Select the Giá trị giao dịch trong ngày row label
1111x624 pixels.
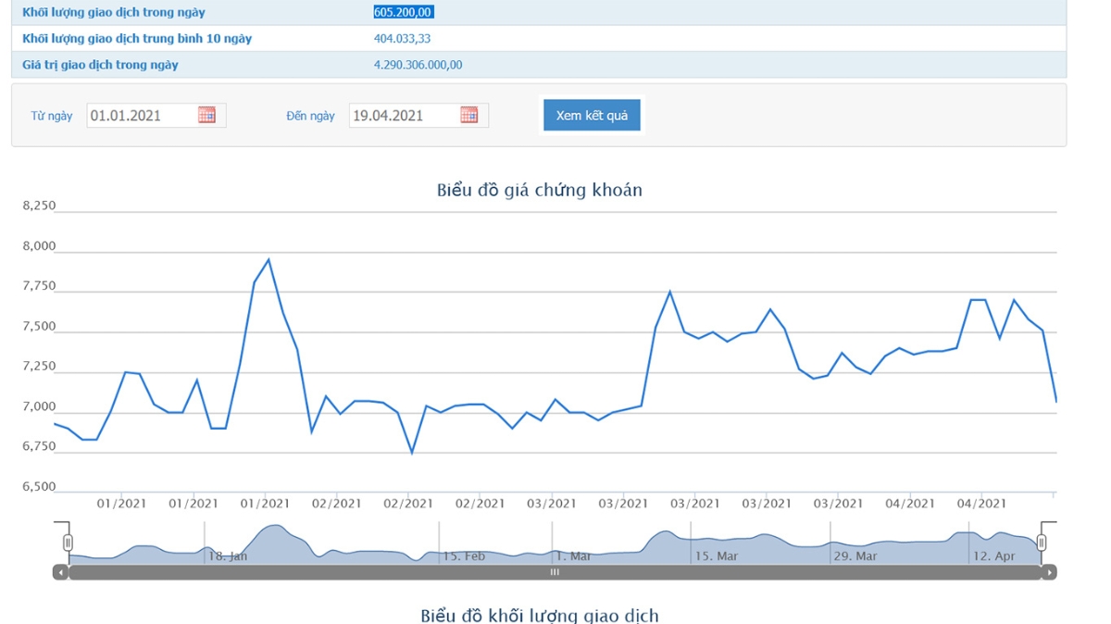point(100,65)
